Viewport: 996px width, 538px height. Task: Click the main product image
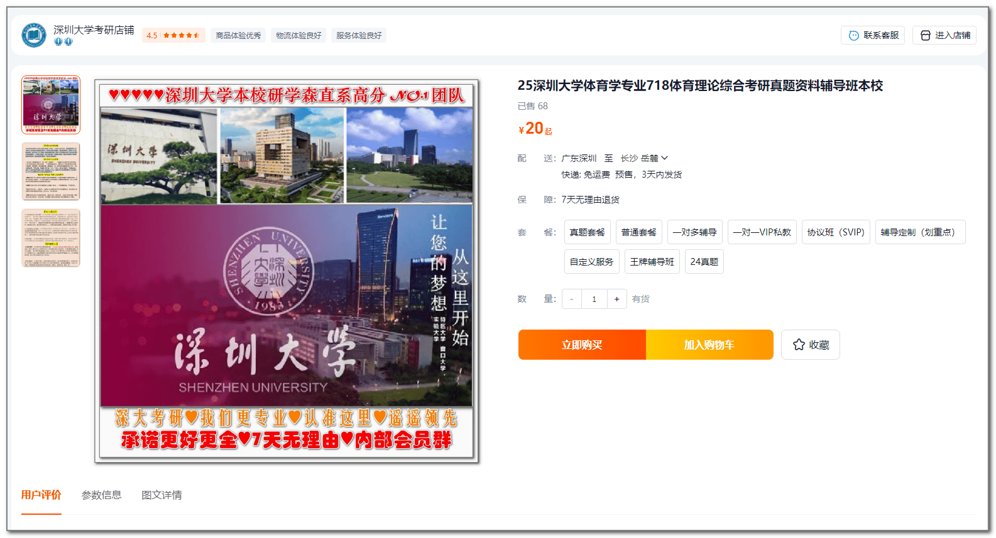tap(287, 271)
